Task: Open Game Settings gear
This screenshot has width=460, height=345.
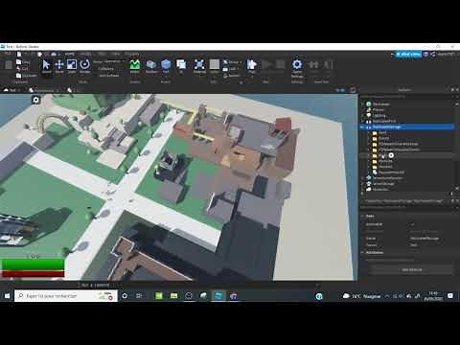Action: click(x=297, y=68)
